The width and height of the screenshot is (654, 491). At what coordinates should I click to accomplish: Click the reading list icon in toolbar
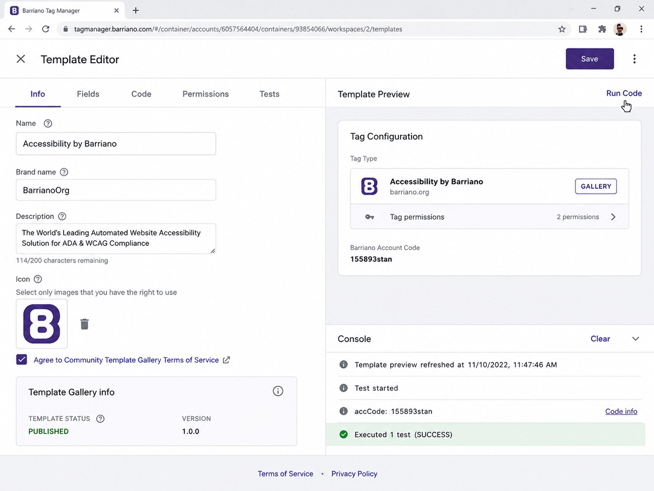tap(583, 29)
